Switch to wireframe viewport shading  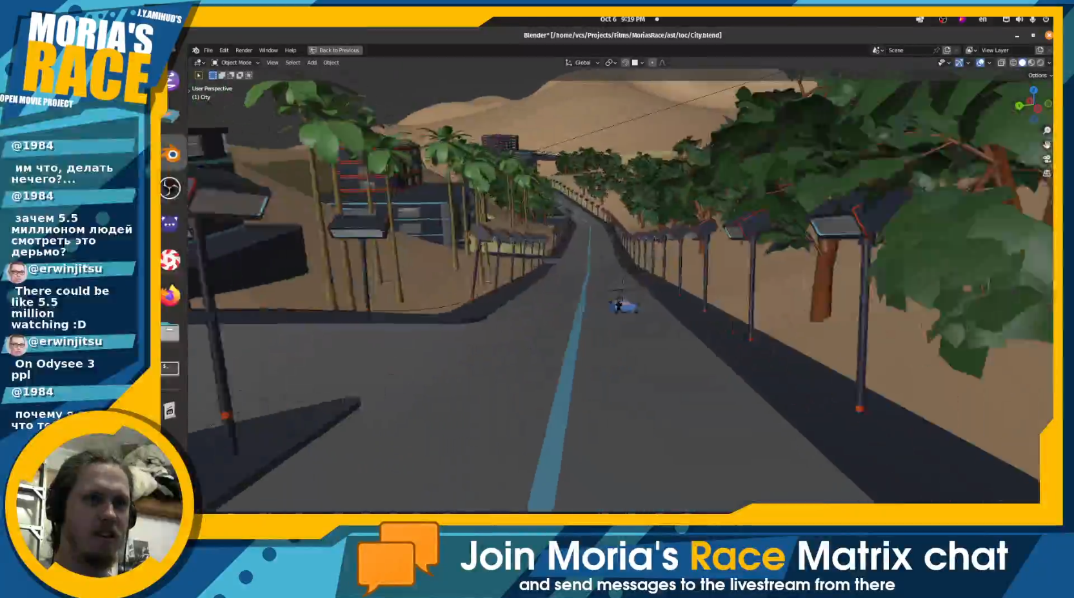1013,63
